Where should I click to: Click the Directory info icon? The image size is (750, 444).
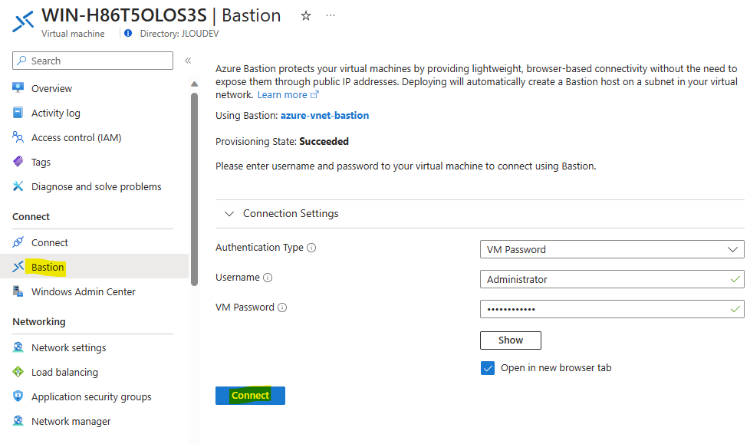click(128, 33)
